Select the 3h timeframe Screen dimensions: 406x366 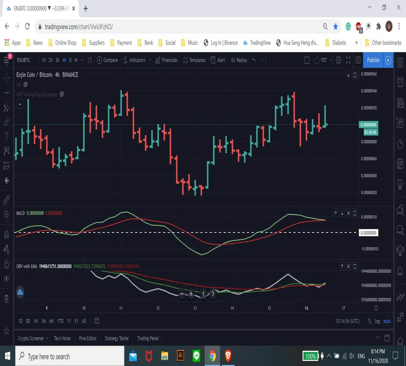[x=57, y=60]
